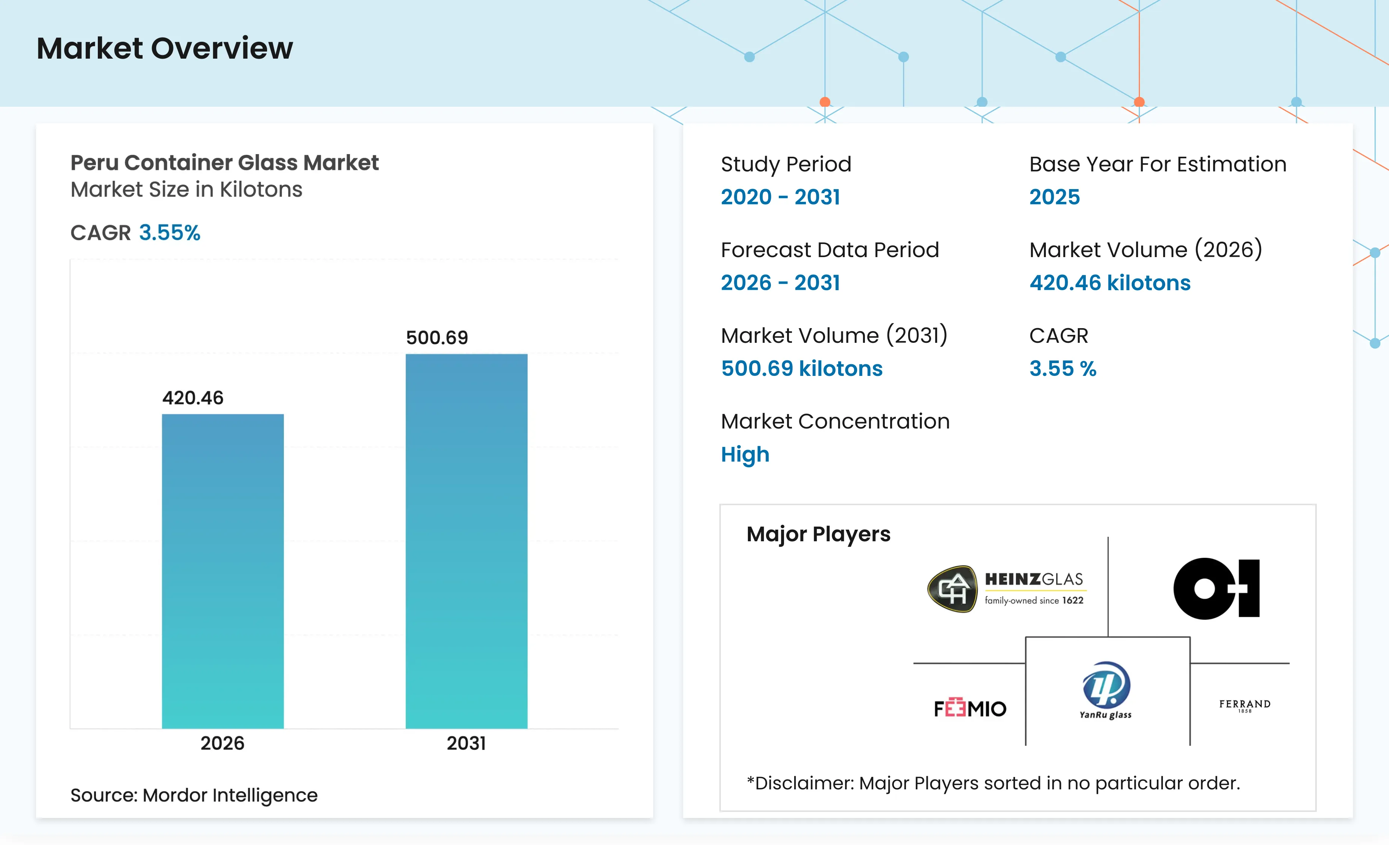
Task: Click the 420.46 bar value label
Action: click(x=193, y=398)
